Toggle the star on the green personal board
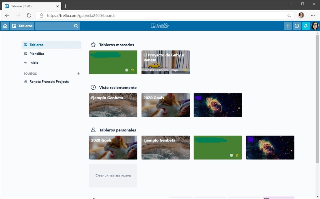Screen dimensions: 320x199 click(237, 155)
